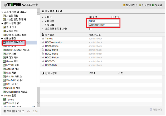Click the Torrent shared folder icon
Screen dimensions: 166x116
(43, 38)
